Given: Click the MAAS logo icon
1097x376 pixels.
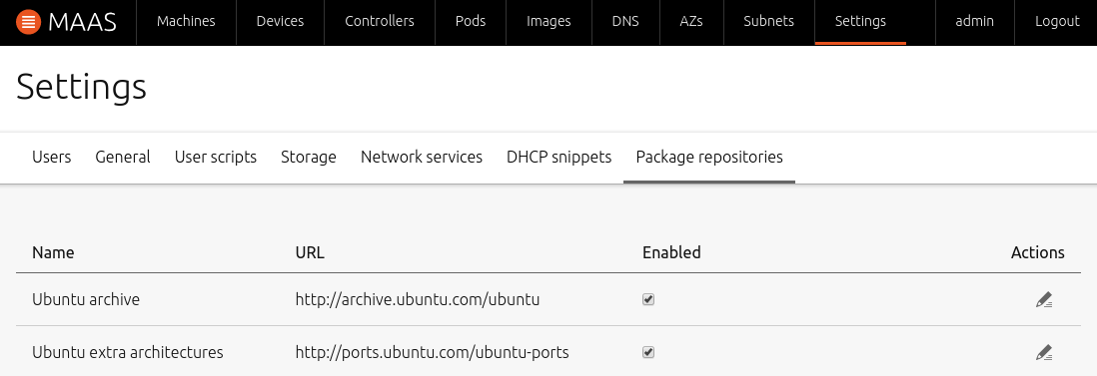Looking at the screenshot, I should click(x=28, y=22).
